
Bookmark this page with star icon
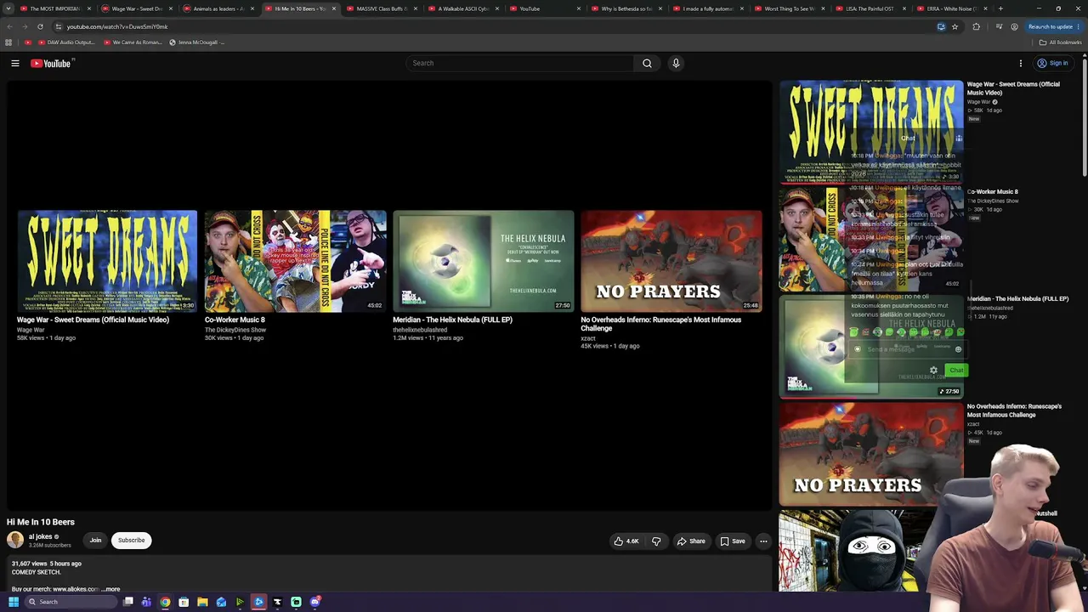pos(955,26)
